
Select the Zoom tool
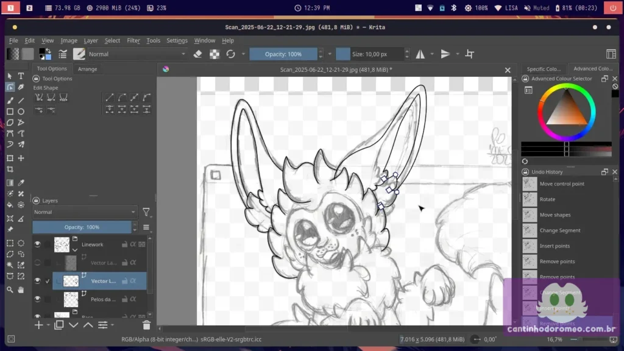[x=10, y=289]
